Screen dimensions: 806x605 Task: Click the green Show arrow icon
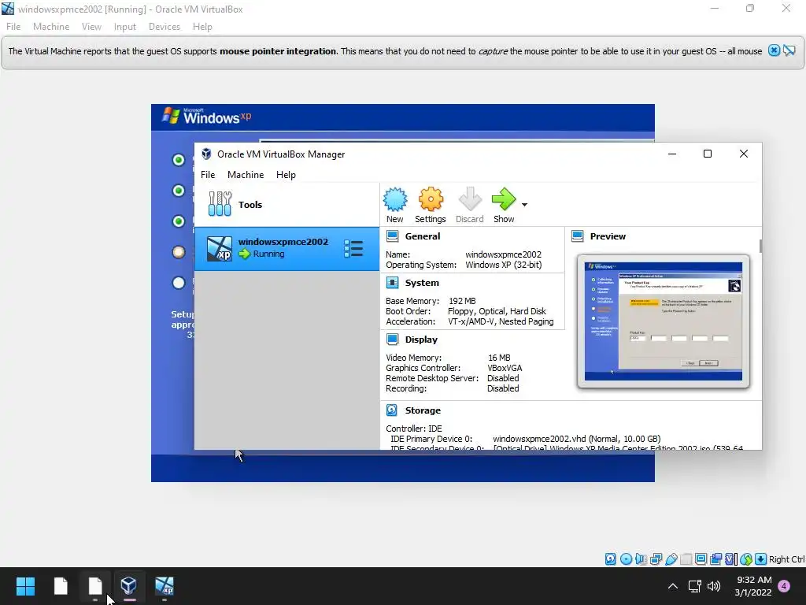click(504, 199)
